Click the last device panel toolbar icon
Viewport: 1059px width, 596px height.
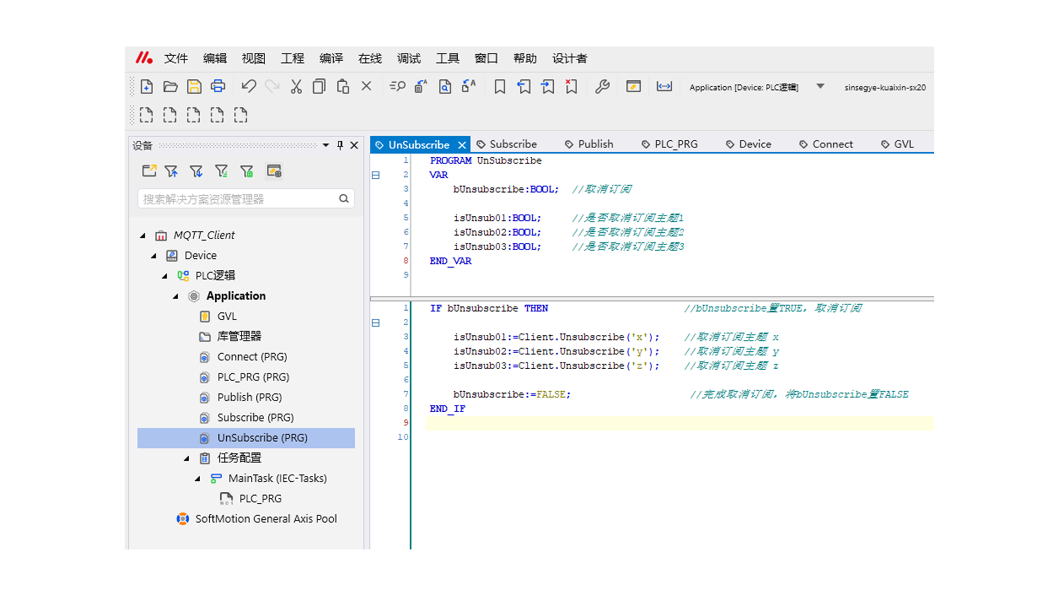274,171
